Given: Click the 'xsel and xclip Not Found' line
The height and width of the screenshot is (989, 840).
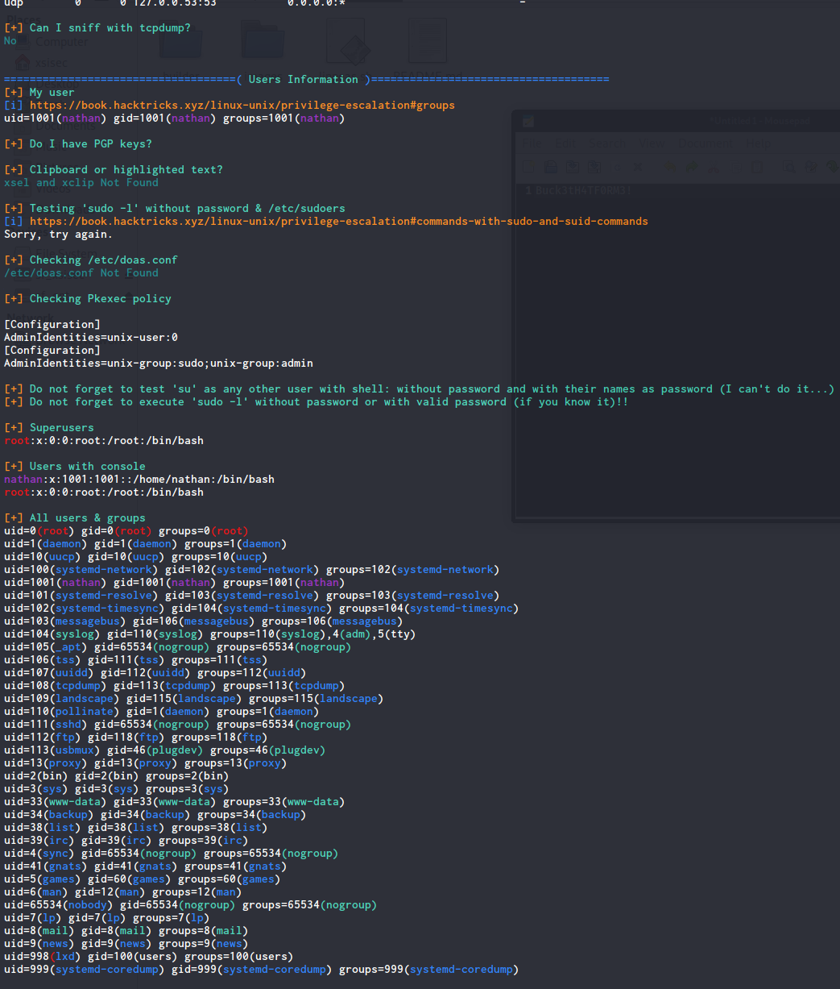Looking at the screenshot, I should tap(81, 183).
